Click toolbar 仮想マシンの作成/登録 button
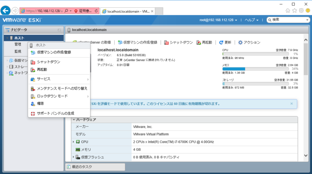The width and height of the screenshot is (312, 174). coord(138,43)
